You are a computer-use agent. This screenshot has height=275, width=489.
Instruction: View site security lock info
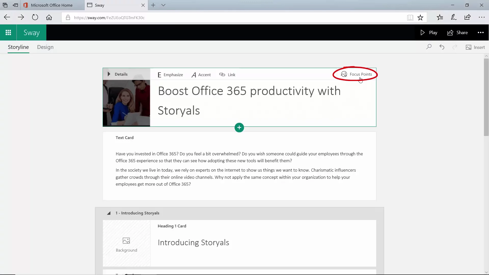pos(68,17)
